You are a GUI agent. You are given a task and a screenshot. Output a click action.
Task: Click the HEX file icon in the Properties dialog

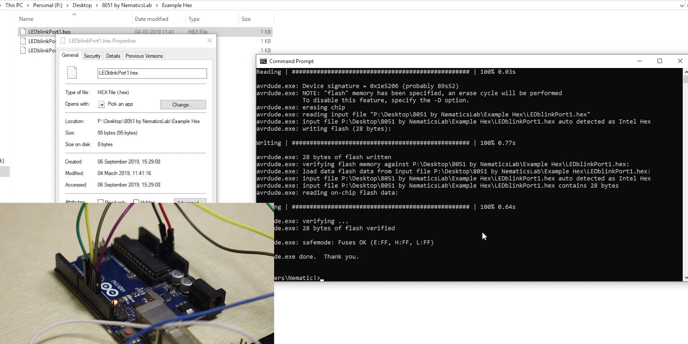tap(72, 72)
